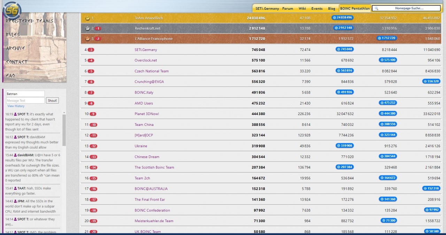
Task: Click the magnifier icon in the search box
Action: coord(376,8)
